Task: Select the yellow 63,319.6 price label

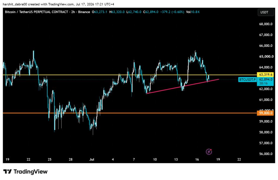Action: tap(265, 75)
